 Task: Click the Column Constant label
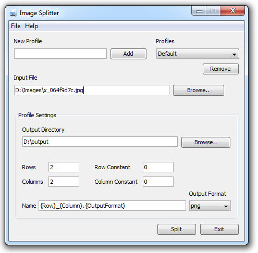pyautogui.click(x=116, y=182)
